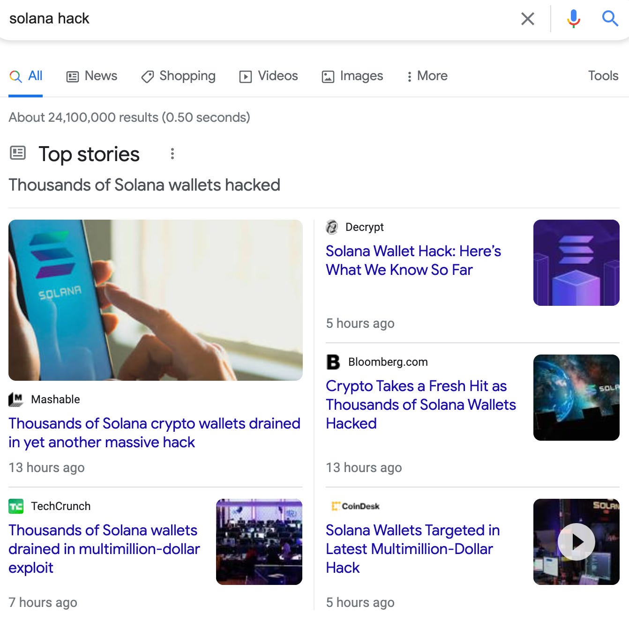629x621 pixels.
Task: Open TechCrunch multimillion-dollar exploit article
Action: click(104, 549)
